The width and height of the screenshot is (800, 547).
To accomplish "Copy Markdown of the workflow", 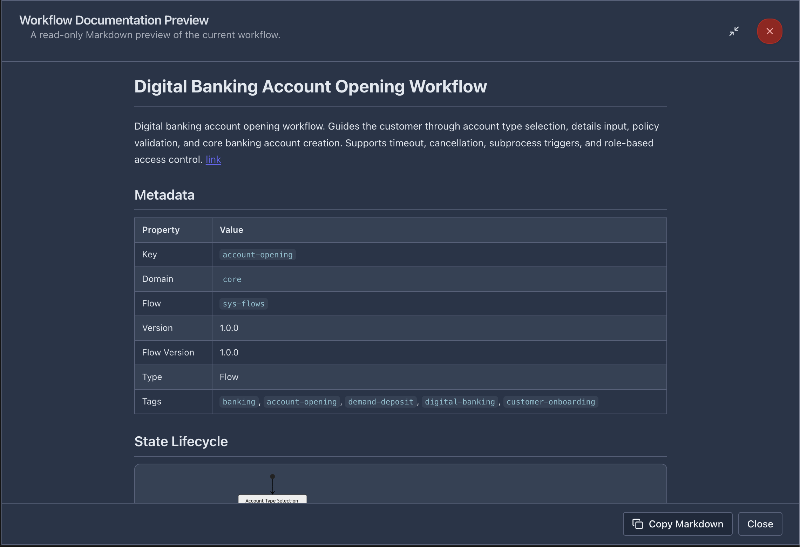I will click(x=678, y=524).
